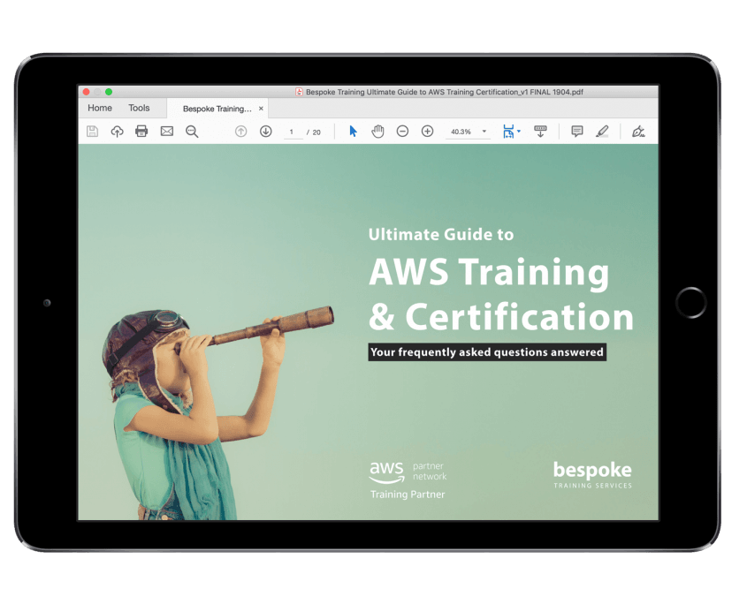Open the Tools tab
The height and width of the screenshot is (604, 747).
[x=139, y=107]
